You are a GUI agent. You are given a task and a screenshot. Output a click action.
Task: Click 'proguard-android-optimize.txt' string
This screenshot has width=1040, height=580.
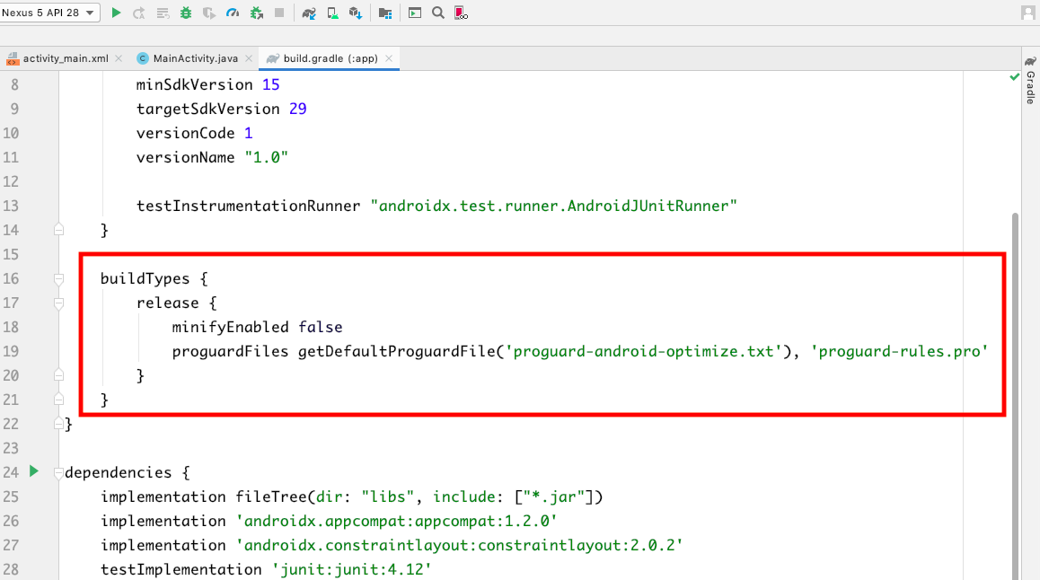pos(644,351)
